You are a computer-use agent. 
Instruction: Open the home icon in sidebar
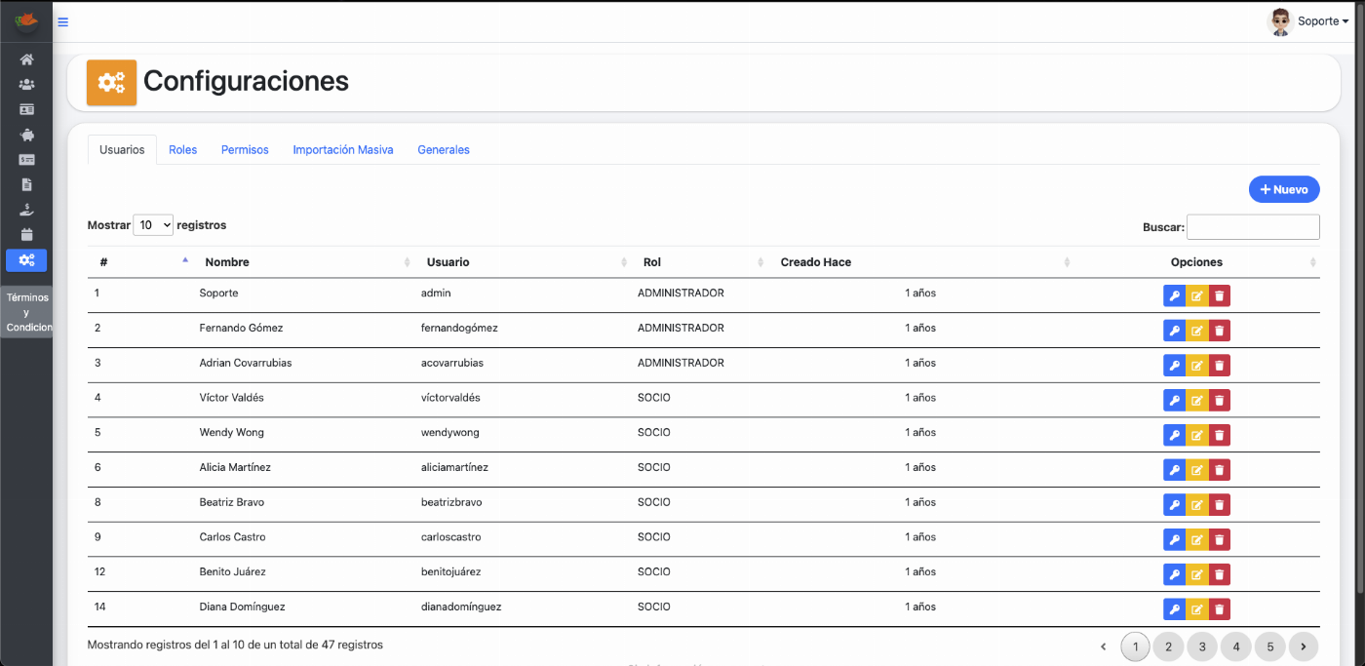(26, 59)
